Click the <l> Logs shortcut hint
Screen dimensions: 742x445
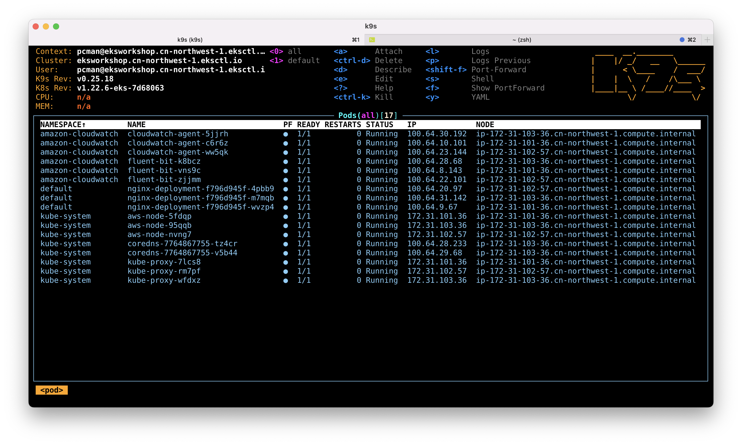(x=458, y=51)
